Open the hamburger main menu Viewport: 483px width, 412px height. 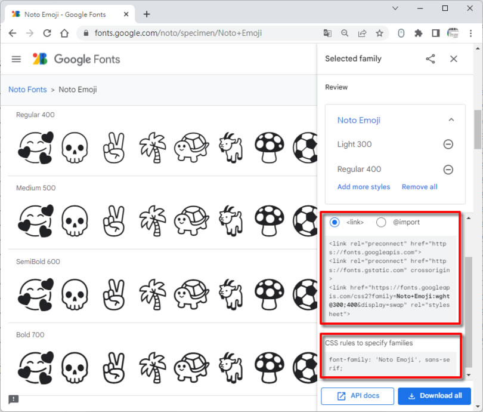pos(16,59)
